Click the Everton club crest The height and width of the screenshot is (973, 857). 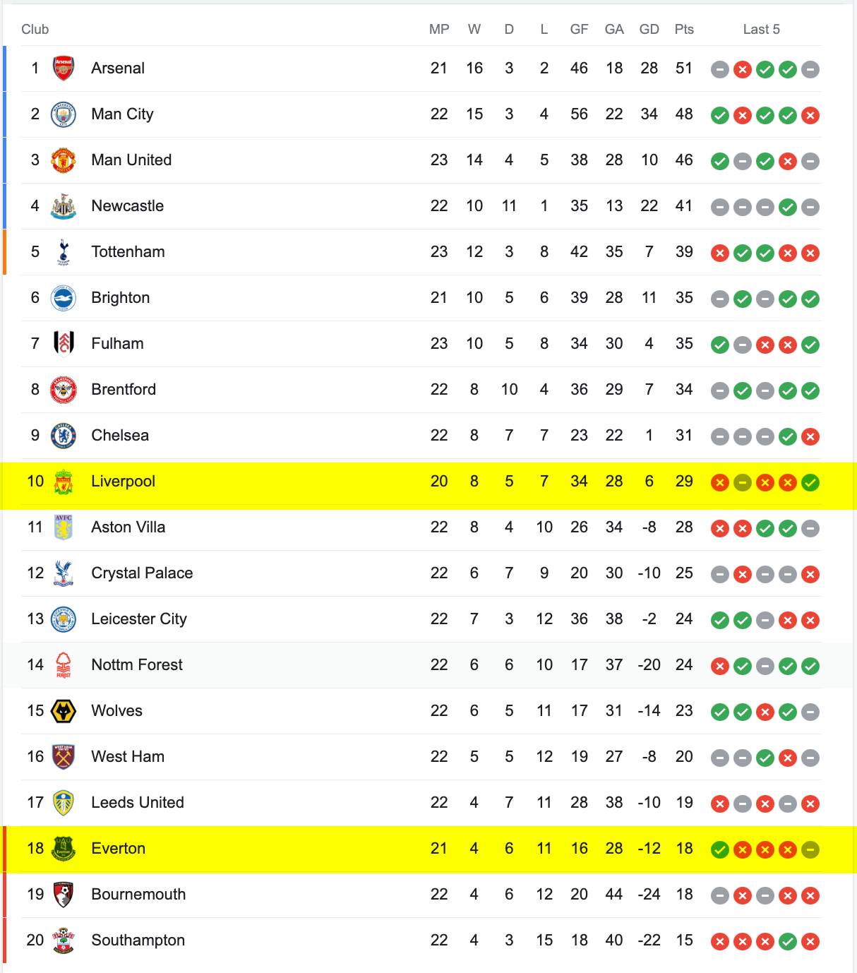pos(64,849)
